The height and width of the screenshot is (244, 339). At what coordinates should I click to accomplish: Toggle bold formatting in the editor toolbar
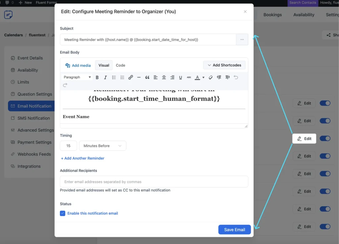pos(97,77)
